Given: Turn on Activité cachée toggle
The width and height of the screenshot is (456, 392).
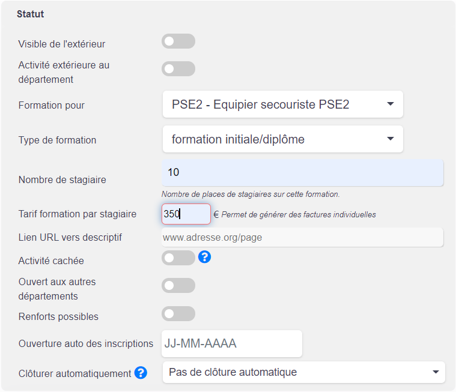Looking at the screenshot, I should point(178,258).
